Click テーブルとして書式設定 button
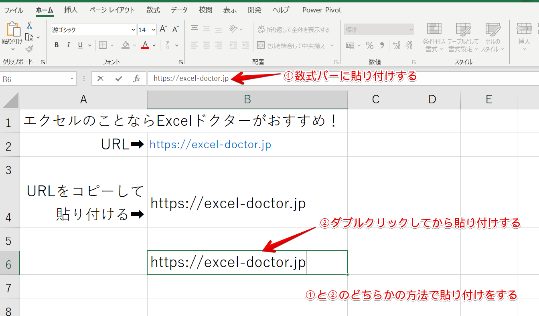The height and width of the screenshot is (316, 539). [x=463, y=37]
